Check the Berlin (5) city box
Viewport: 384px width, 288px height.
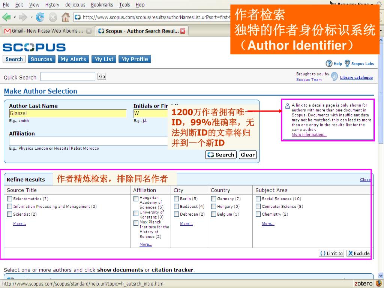pos(176,199)
